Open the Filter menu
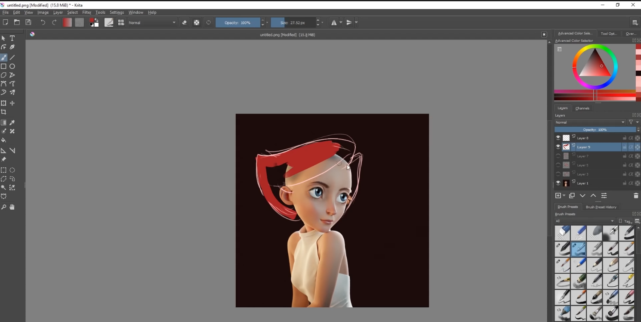Image resolution: width=641 pixels, height=322 pixels. coord(86,12)
